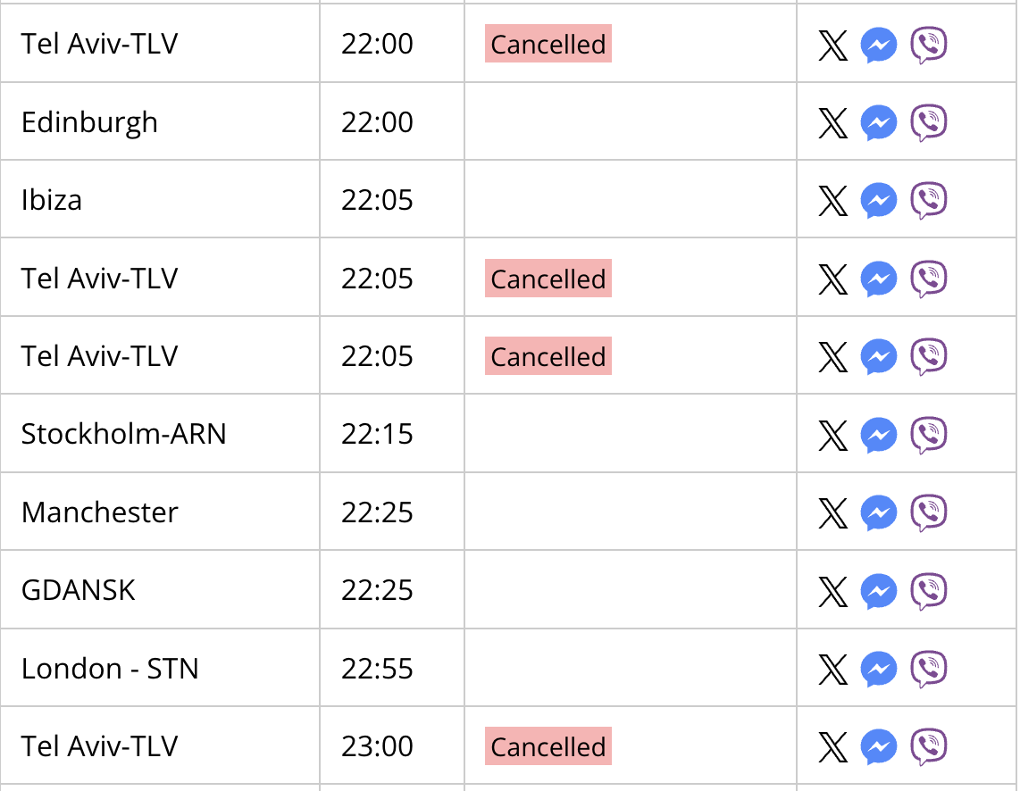
Task: Select the GDANSK destination cell
Action: point(160,589)
